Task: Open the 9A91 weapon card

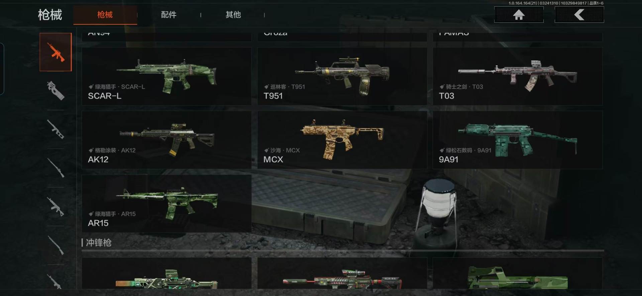Action: (x=518, y=140)
